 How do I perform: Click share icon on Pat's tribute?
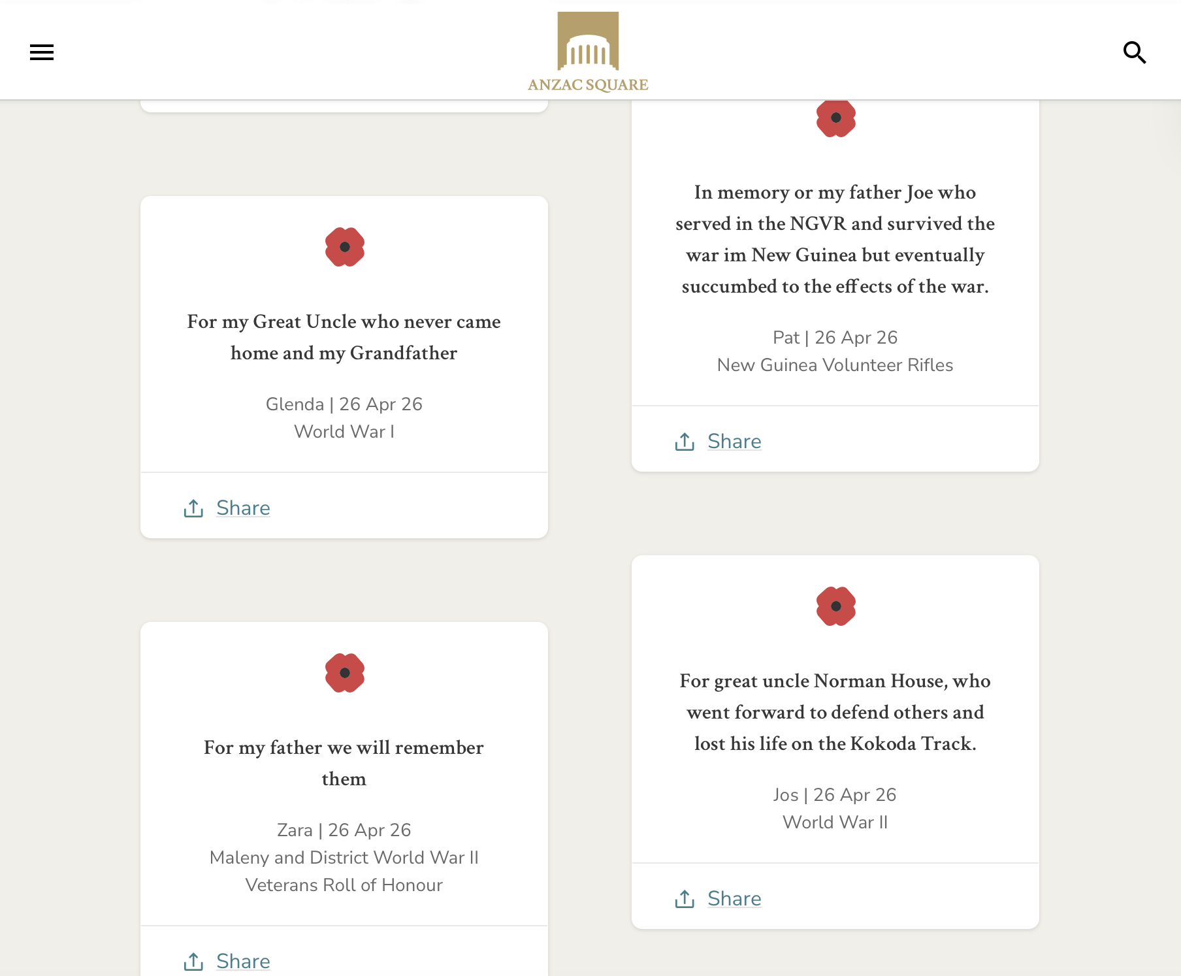click(x=685, y=441)
